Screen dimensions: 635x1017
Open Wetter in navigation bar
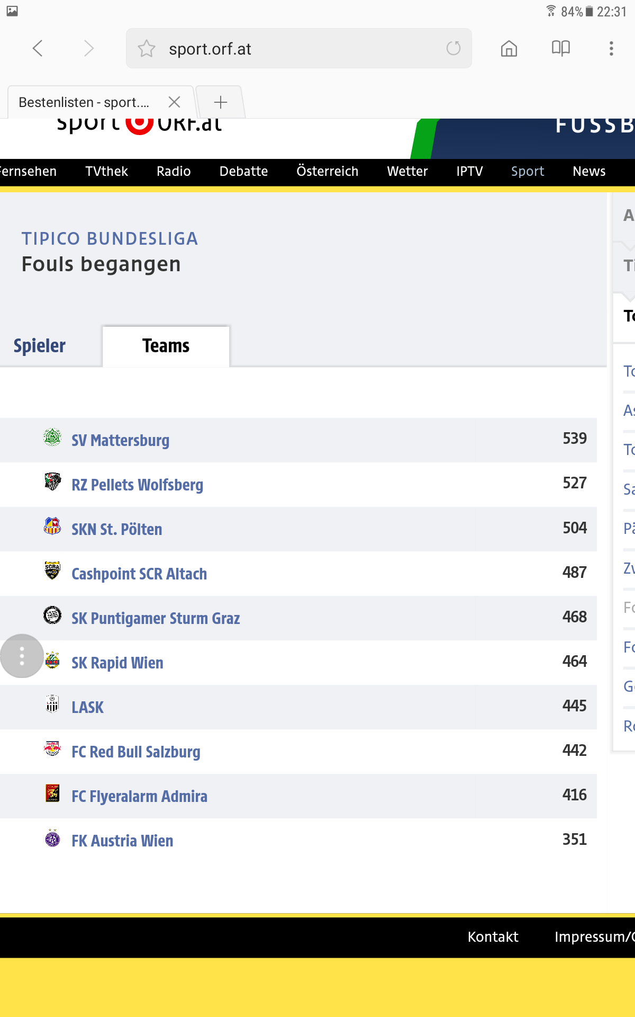click(x=407, y=172)
